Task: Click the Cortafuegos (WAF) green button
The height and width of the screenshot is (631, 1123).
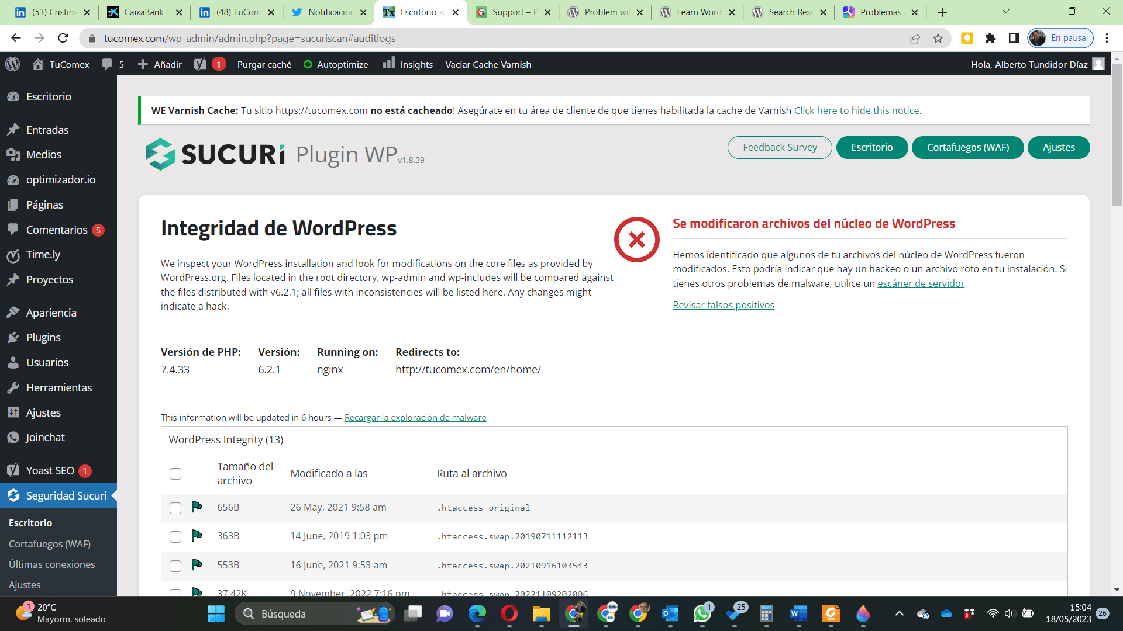Action: [x=968, y=147]
